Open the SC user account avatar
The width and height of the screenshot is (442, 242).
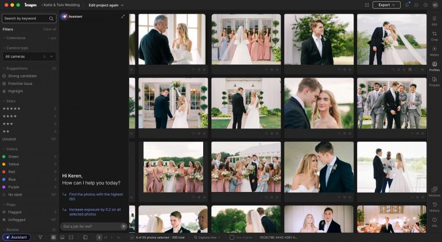coord(435,5)
